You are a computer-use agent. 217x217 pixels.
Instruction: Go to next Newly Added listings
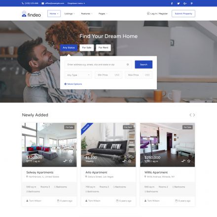194,115
